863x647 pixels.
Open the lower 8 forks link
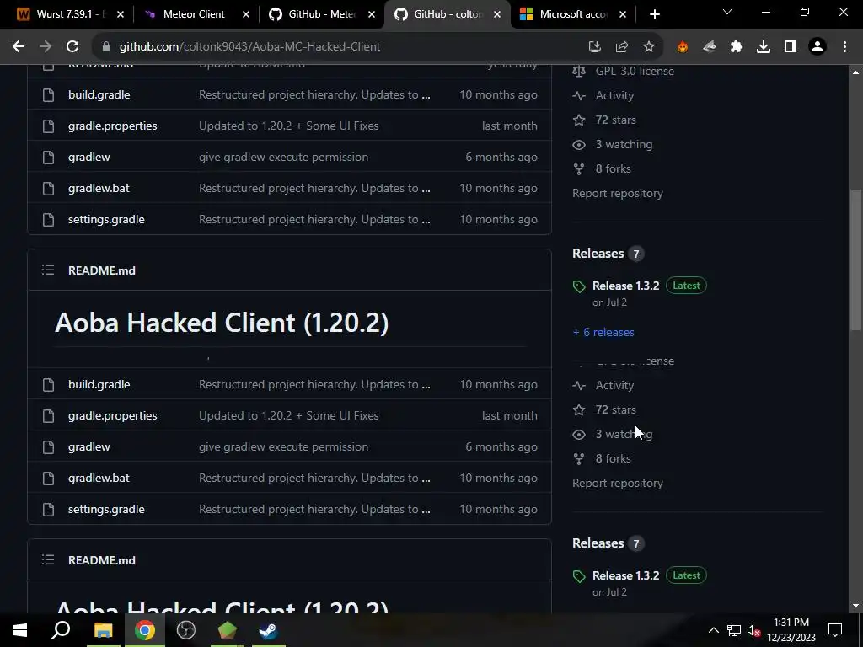614,458
